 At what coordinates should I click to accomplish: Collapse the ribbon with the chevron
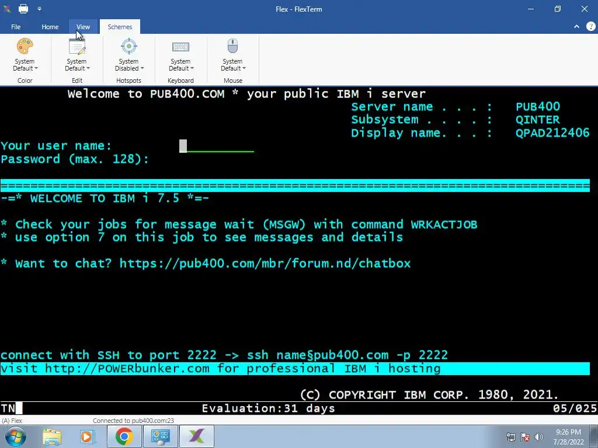576,26
